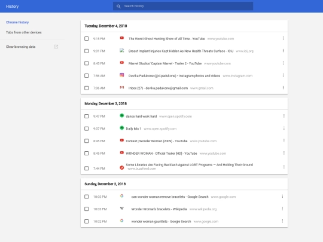Open more actions for Some Libraries buzzfeed entry
Screen dimensions: 323x242
[284, 167]
